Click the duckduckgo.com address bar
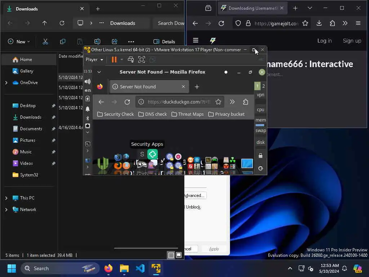This screenshot has width=369, height=277. click(179, 102)
